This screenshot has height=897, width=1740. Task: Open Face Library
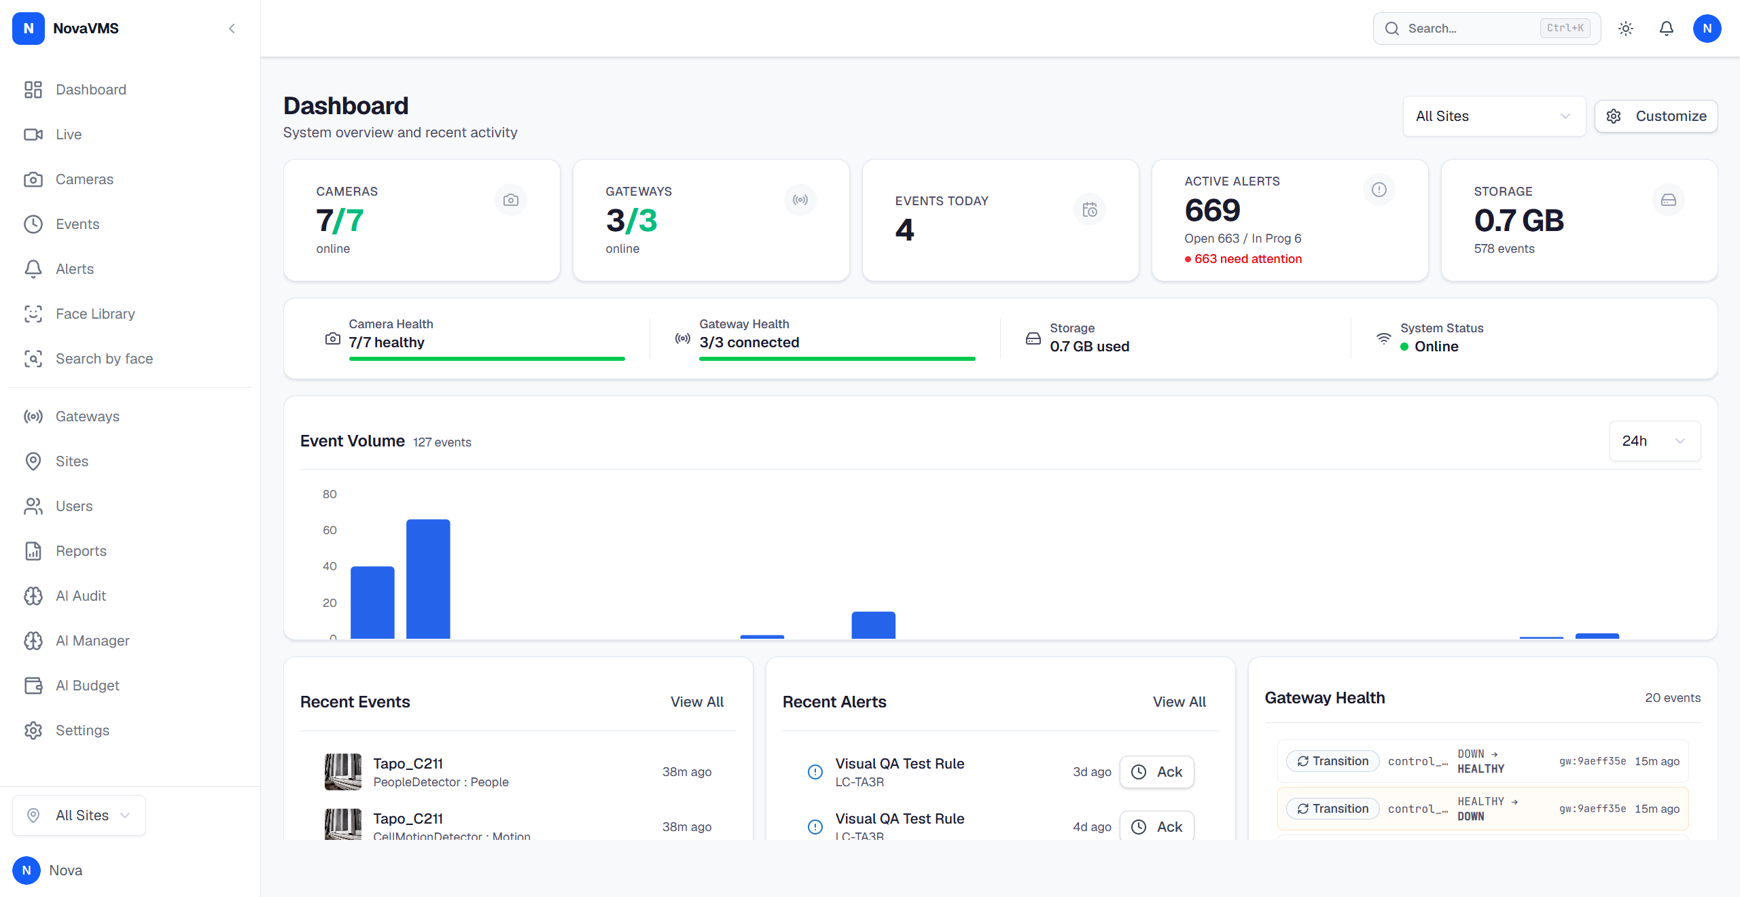130,314
